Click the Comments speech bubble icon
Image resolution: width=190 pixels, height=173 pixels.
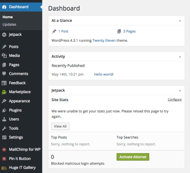pyautogui.click(x=4, y=74)
